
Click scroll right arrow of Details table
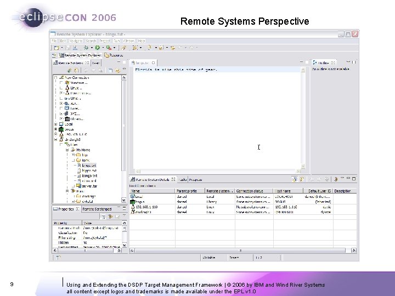click(x=354, y=250)
